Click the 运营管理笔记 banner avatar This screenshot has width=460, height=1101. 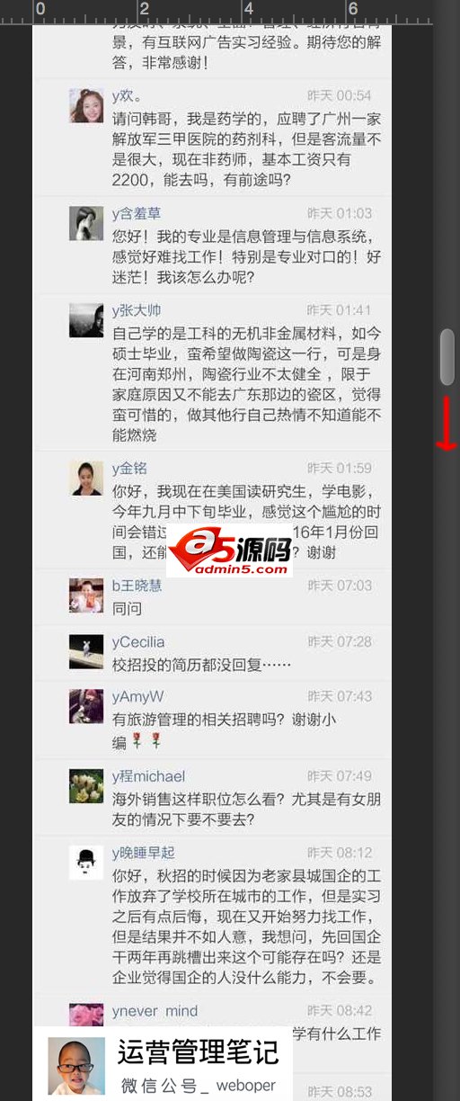75,1067
